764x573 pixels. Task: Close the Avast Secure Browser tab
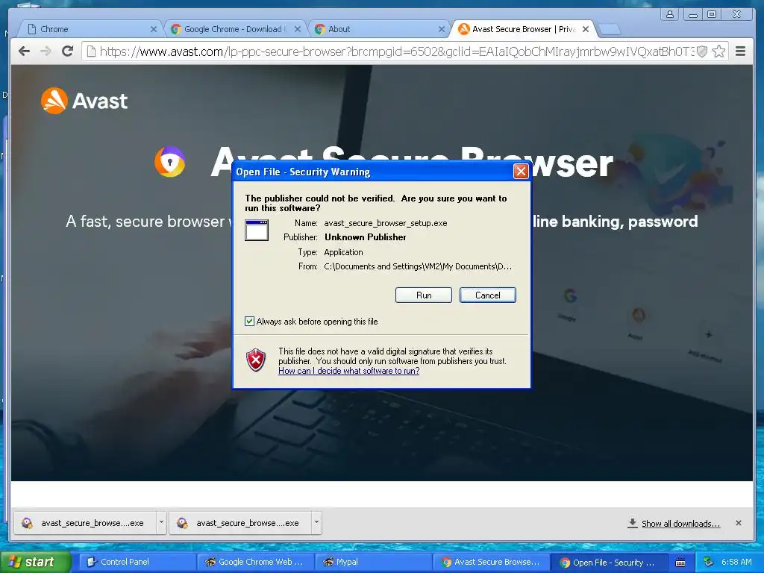[x=586, y=29]
